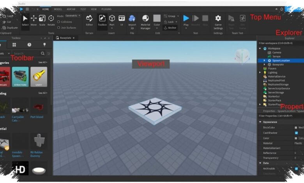304x183 pixels.
Task: Select the Structure category thumbnail
Action: click(x=20, y=77)
